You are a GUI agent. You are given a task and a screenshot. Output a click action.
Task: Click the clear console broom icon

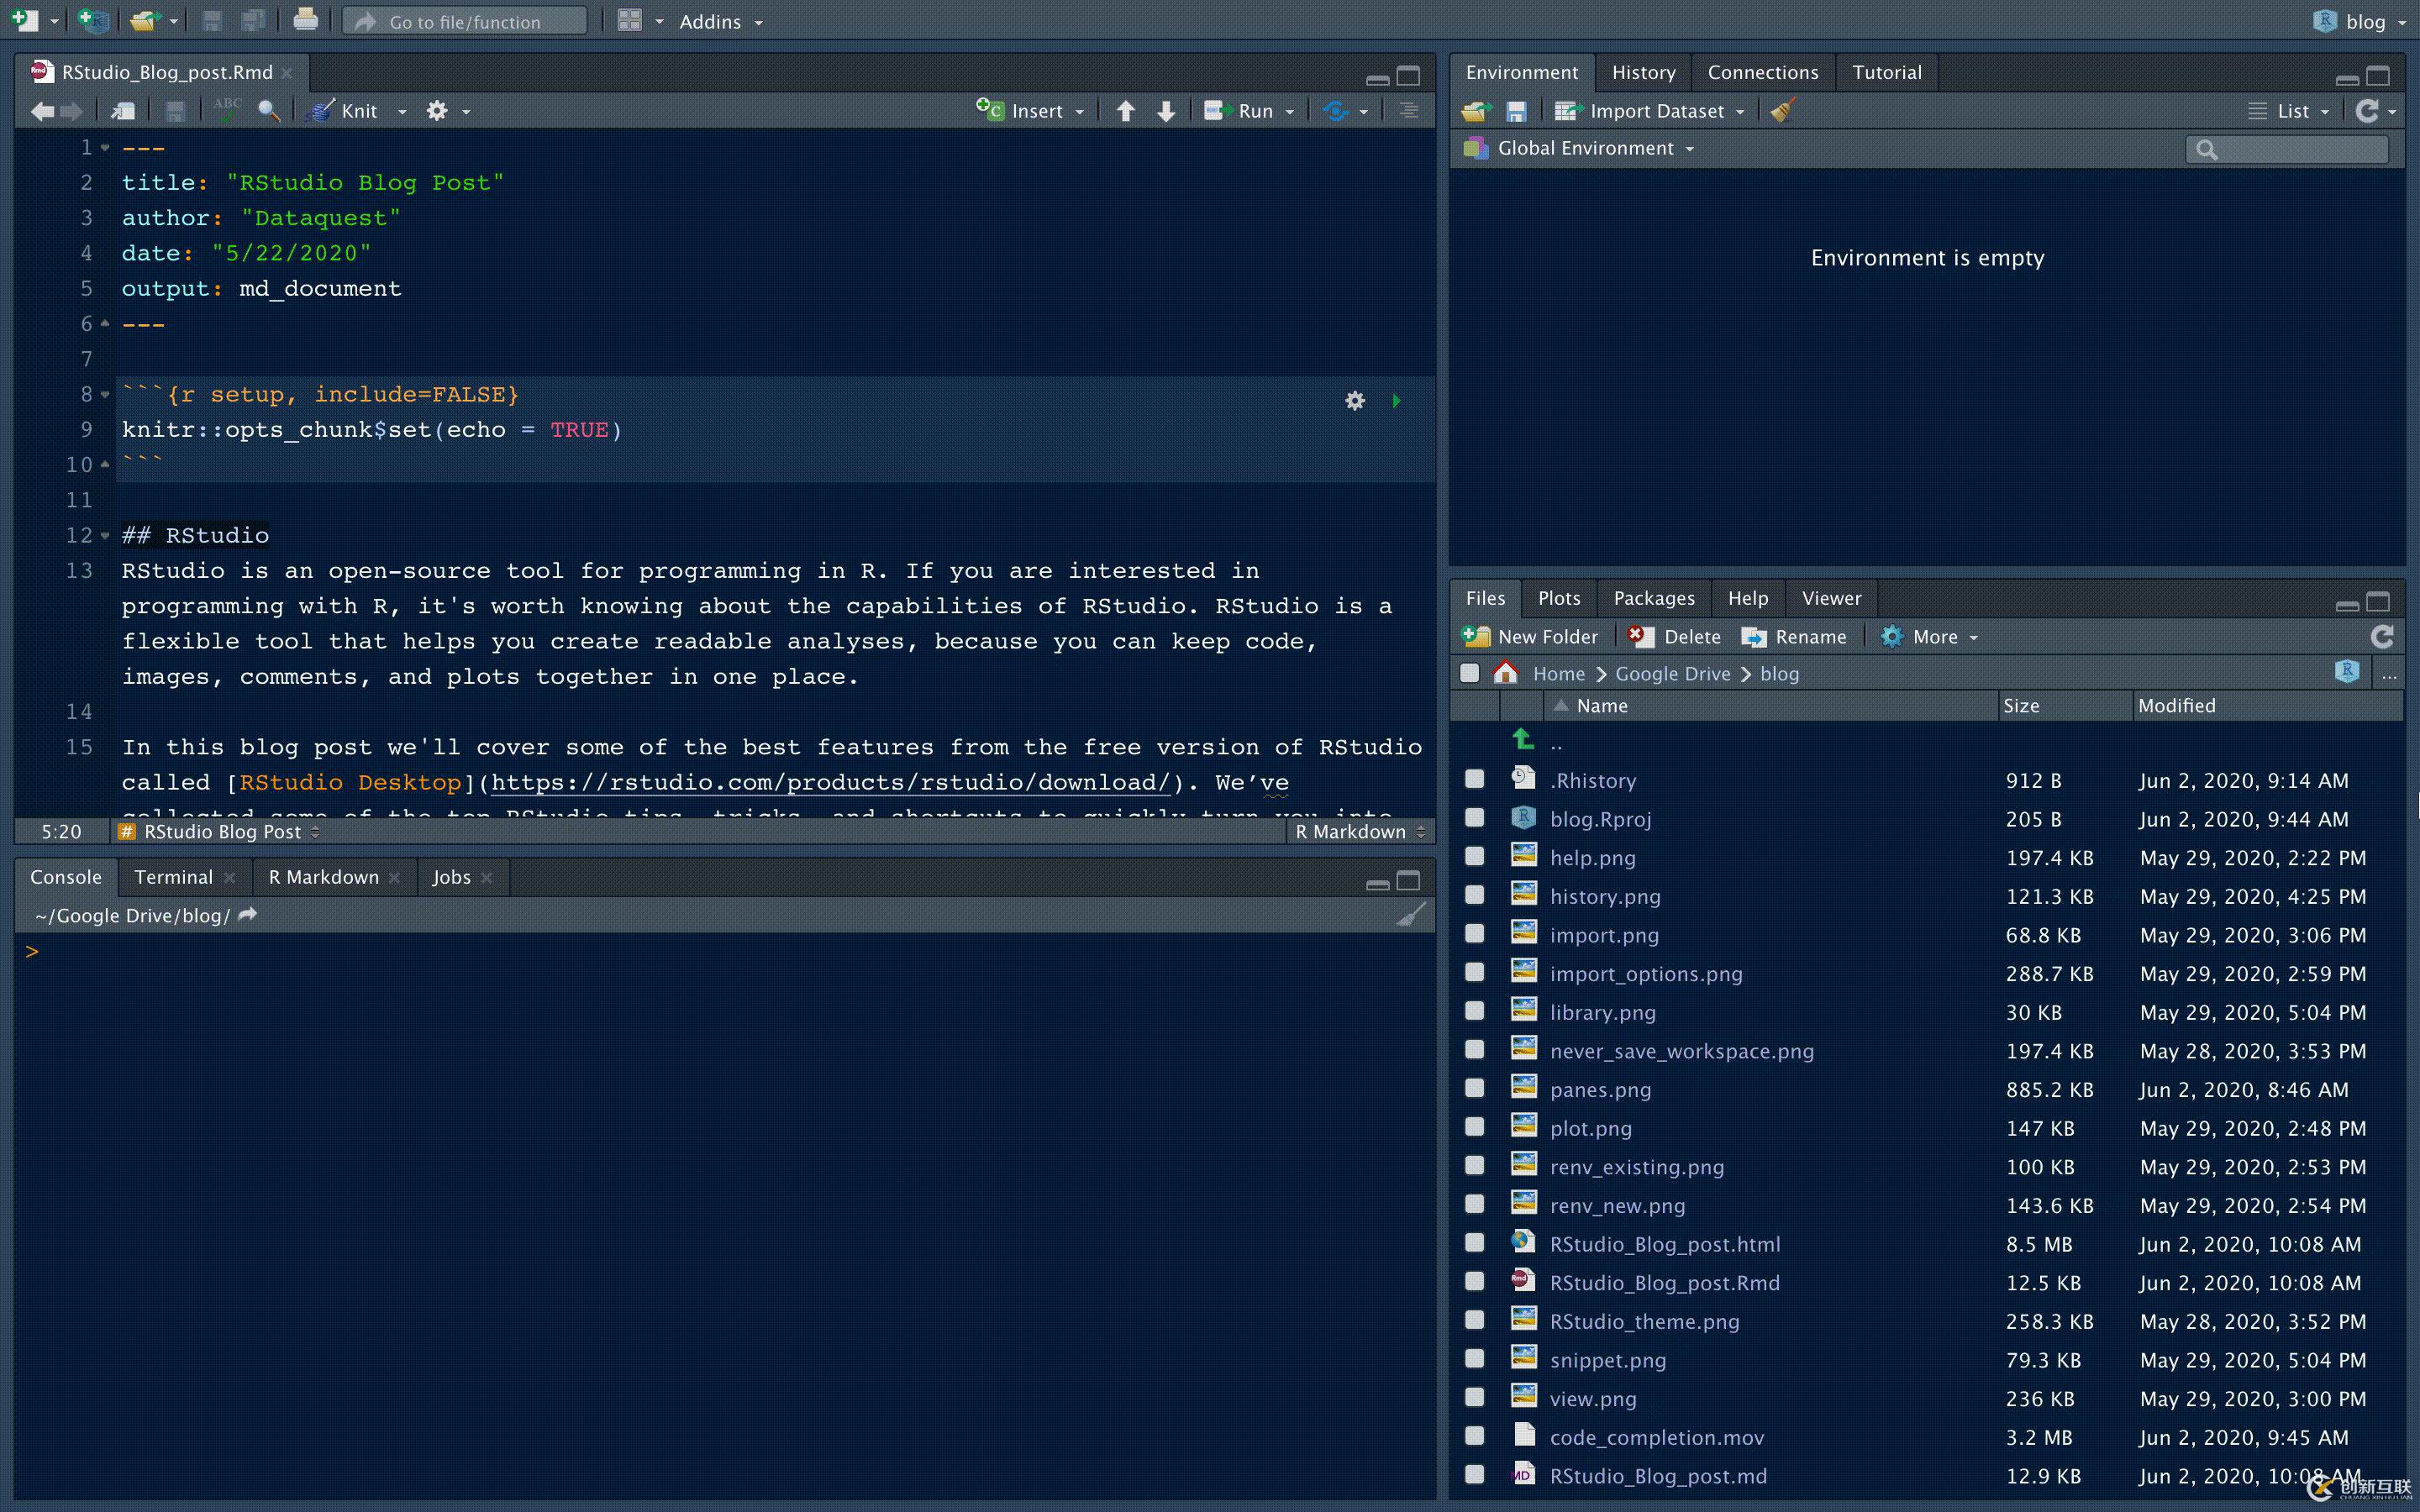click(x=1410, y=915)
